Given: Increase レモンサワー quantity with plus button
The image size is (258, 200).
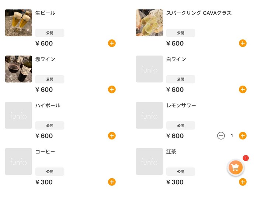Looking at the screenshot, I should pyautogui.click(x=243, y=135).
